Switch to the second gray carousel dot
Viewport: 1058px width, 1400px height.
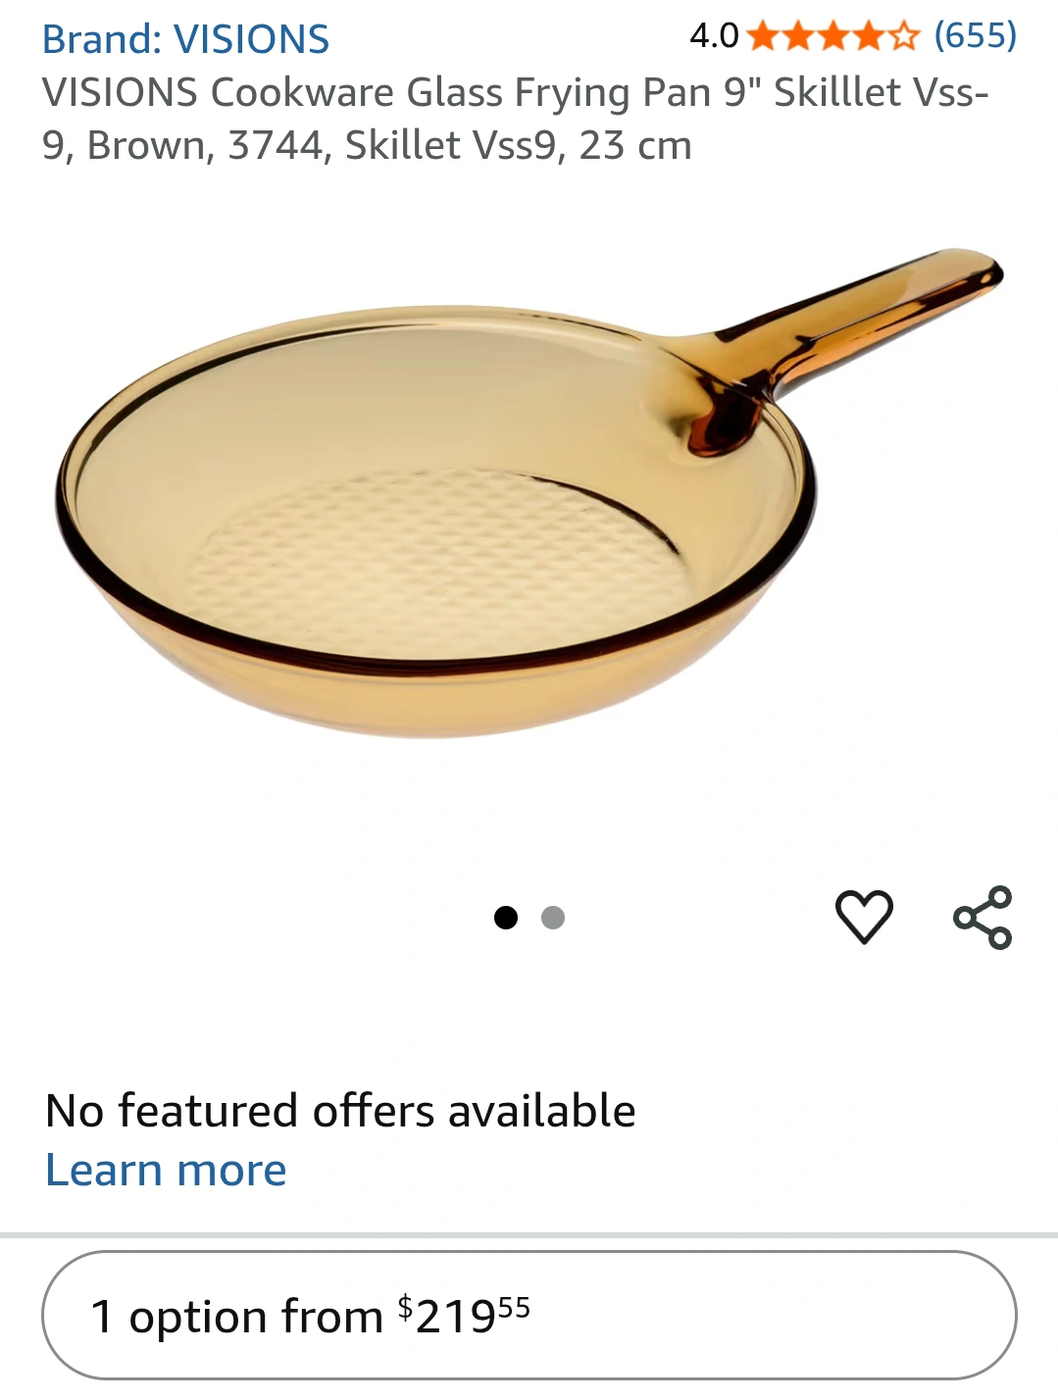[553, 918]
